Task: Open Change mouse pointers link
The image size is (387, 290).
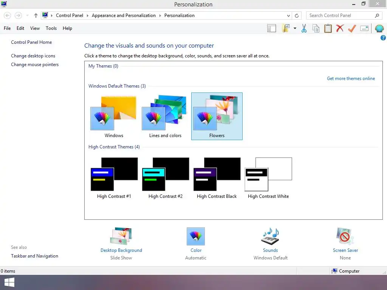Action: (35, 65)
